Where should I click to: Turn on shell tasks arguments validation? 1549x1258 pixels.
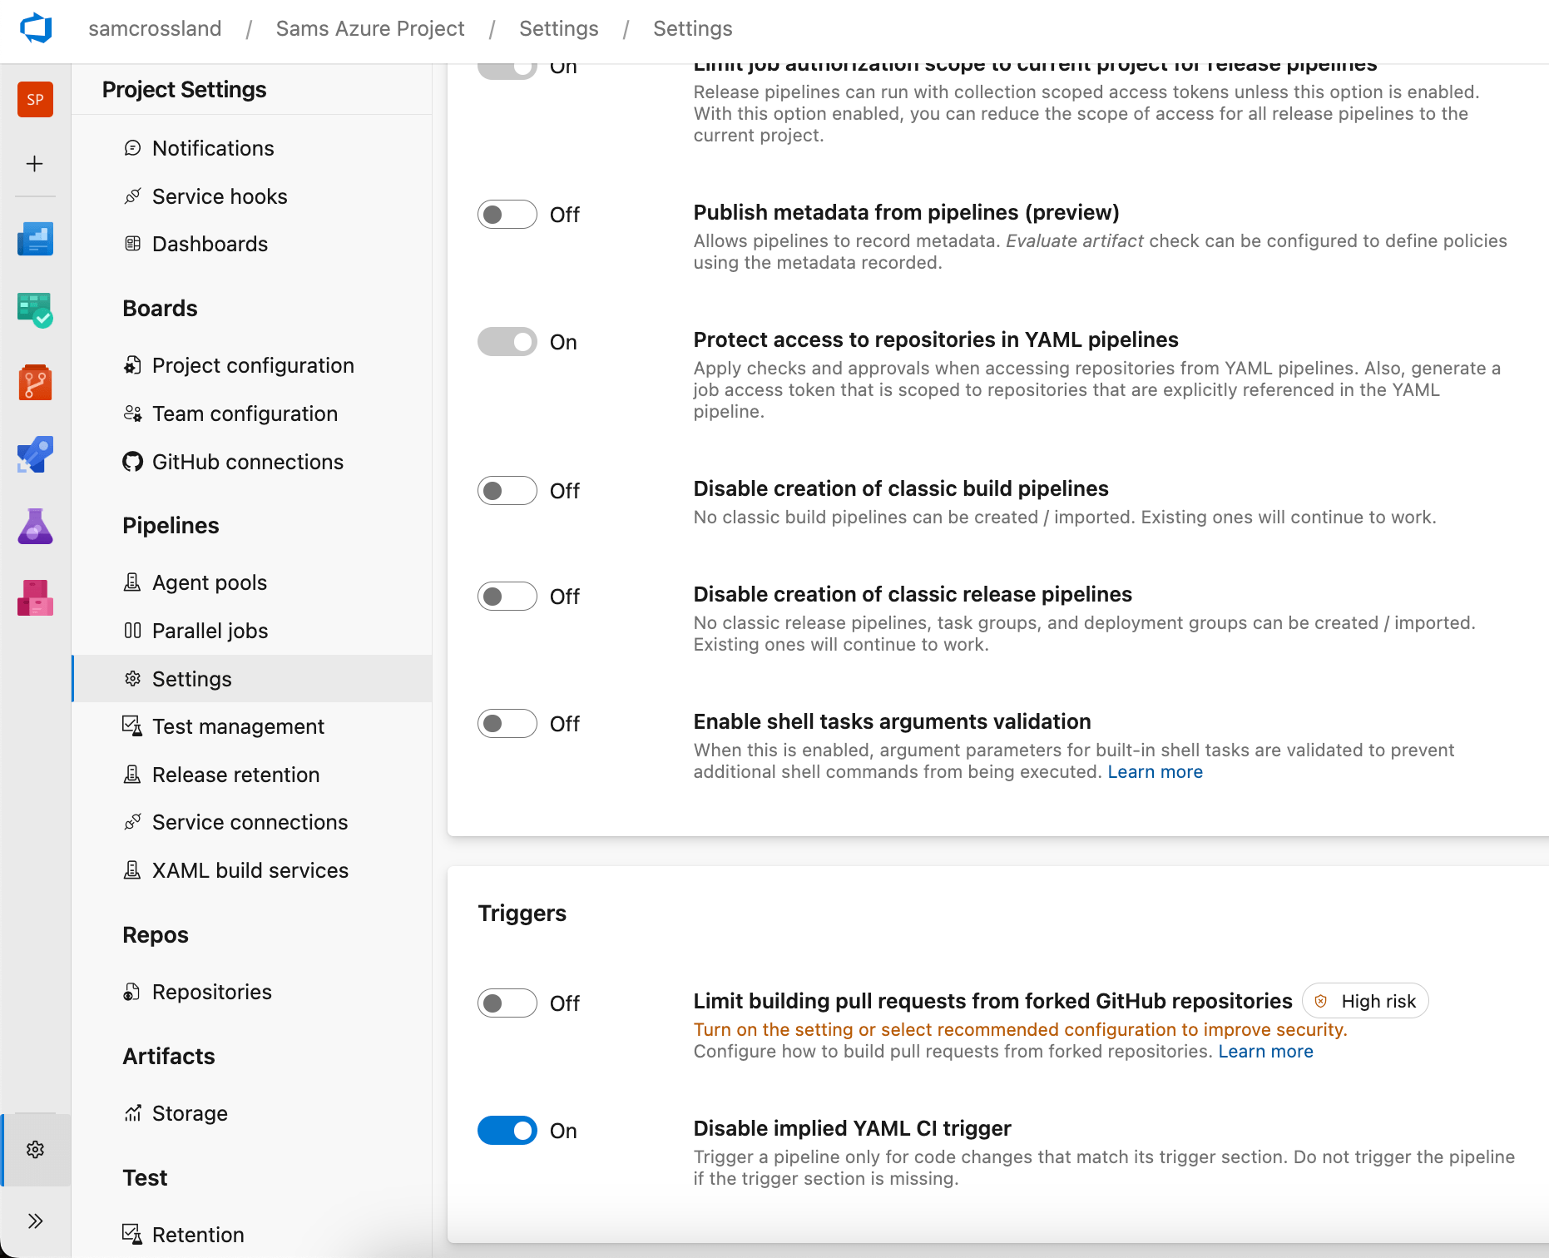pos(507,724)
